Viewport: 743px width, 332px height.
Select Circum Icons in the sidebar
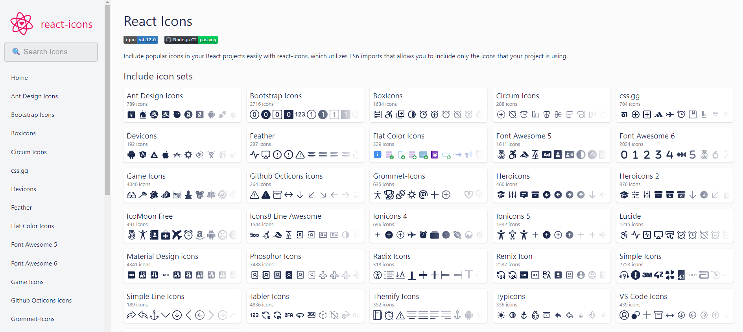(29, 152)
